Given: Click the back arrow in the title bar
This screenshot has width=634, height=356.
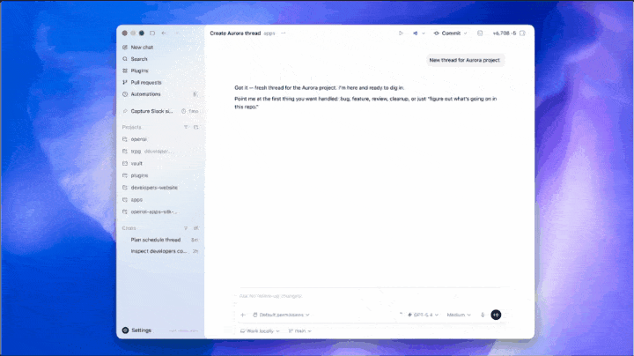Looking at the screenshot, I should (x=164, y=33).
